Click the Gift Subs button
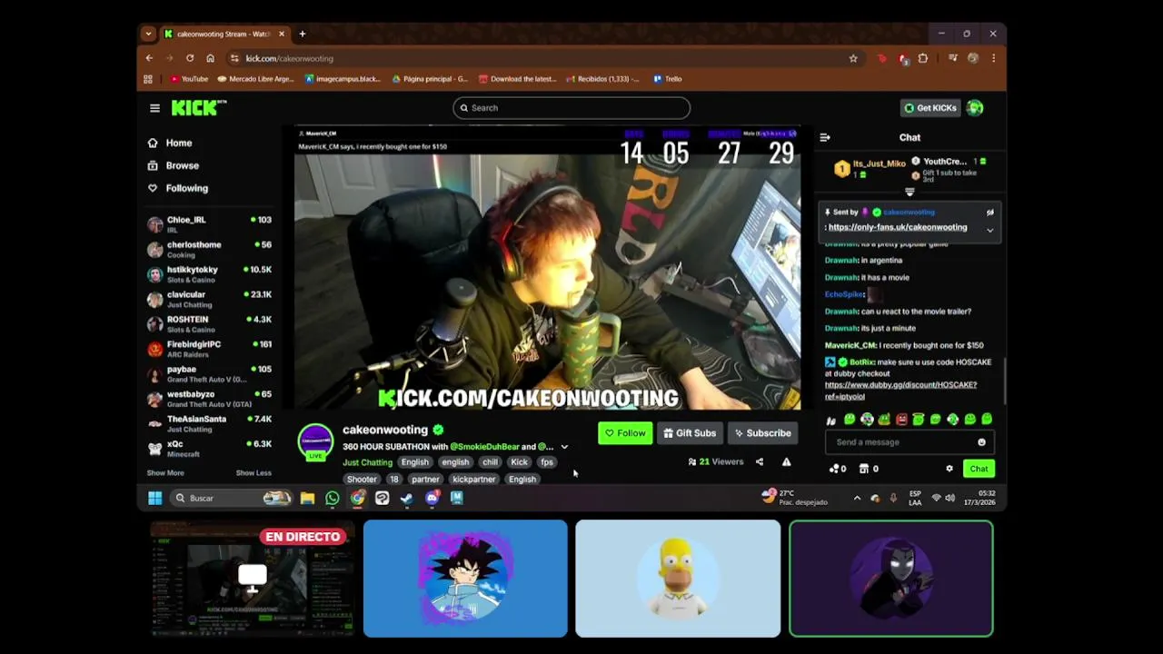The width and height of the screenshot is (1163, 654). click(x=690, y=433)
